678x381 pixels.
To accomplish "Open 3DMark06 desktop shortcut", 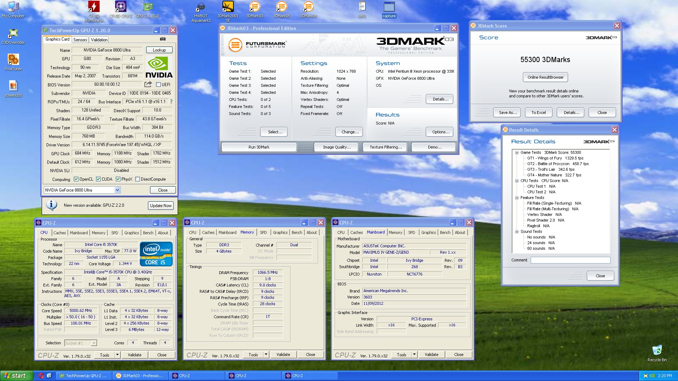I will click(308, 10).
